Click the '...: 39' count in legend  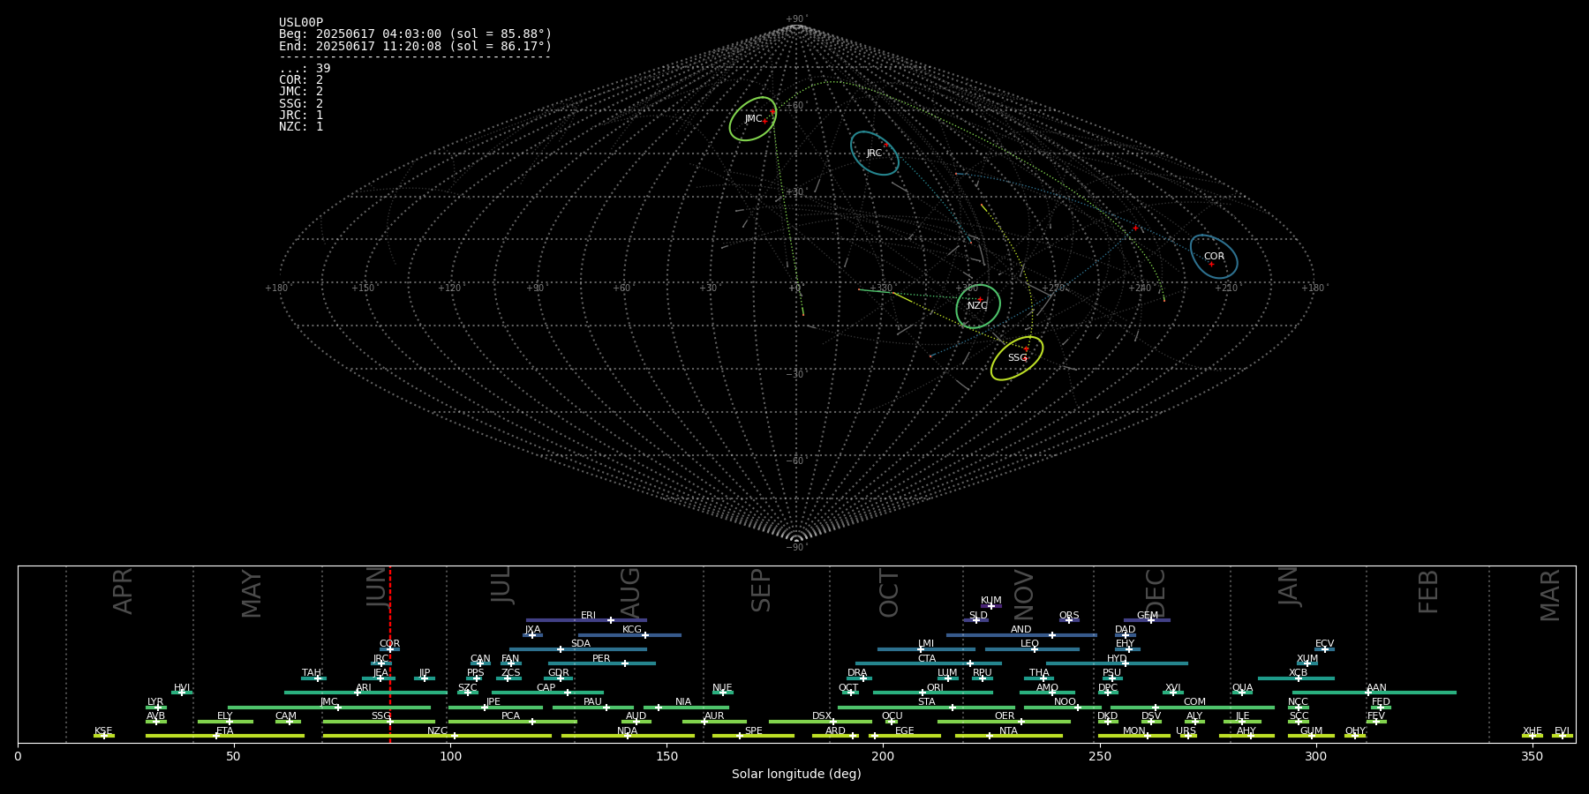click(305, 69)
